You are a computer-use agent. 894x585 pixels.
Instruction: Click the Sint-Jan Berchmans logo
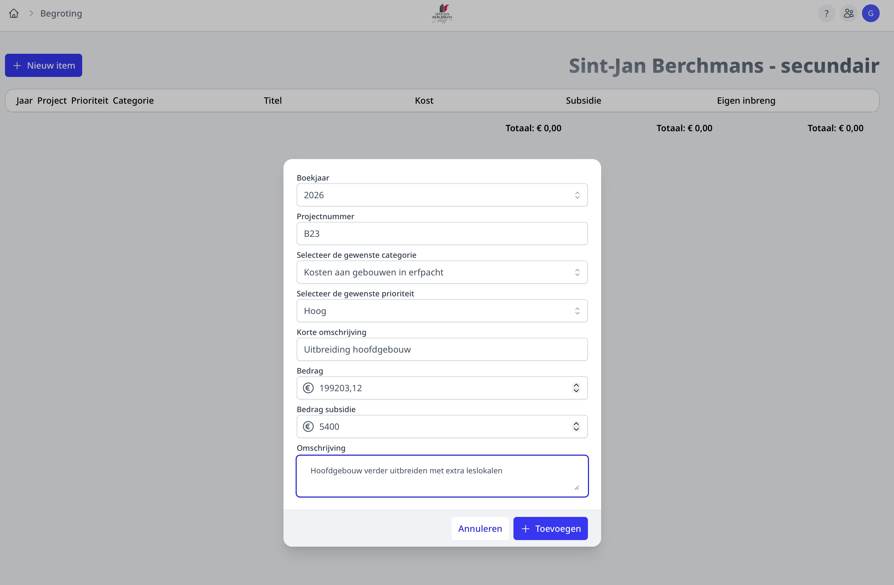coord(442,14)
